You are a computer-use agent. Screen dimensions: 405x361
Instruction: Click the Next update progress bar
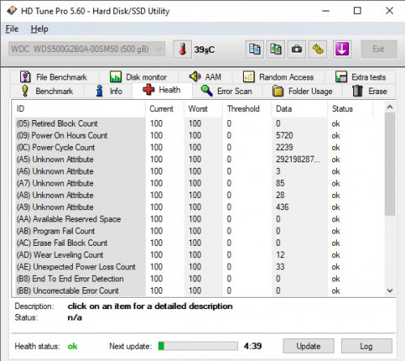198,346
